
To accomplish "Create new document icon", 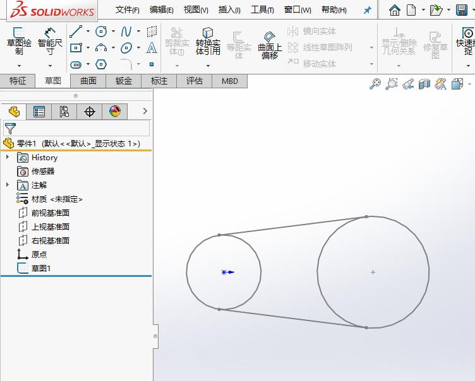I will pyautogui.click(x=411, y=10).
